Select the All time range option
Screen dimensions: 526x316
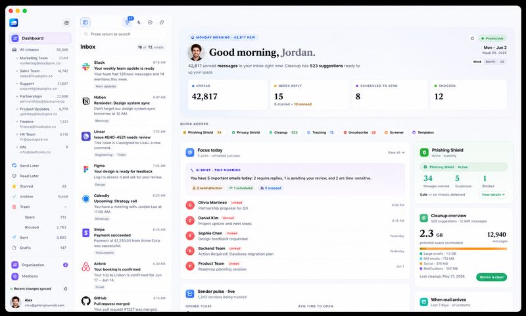coord(502,62)
